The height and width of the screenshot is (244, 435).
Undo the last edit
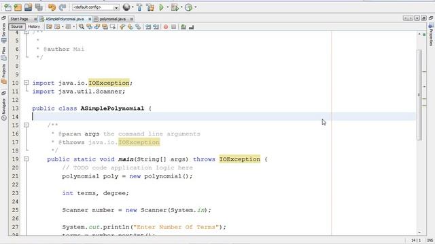pyautogui.click(x=52, y=7)
